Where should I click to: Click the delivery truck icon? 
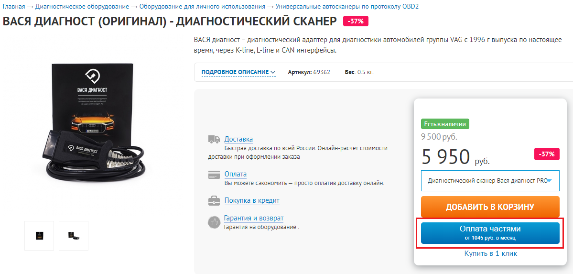pos(214,139)
